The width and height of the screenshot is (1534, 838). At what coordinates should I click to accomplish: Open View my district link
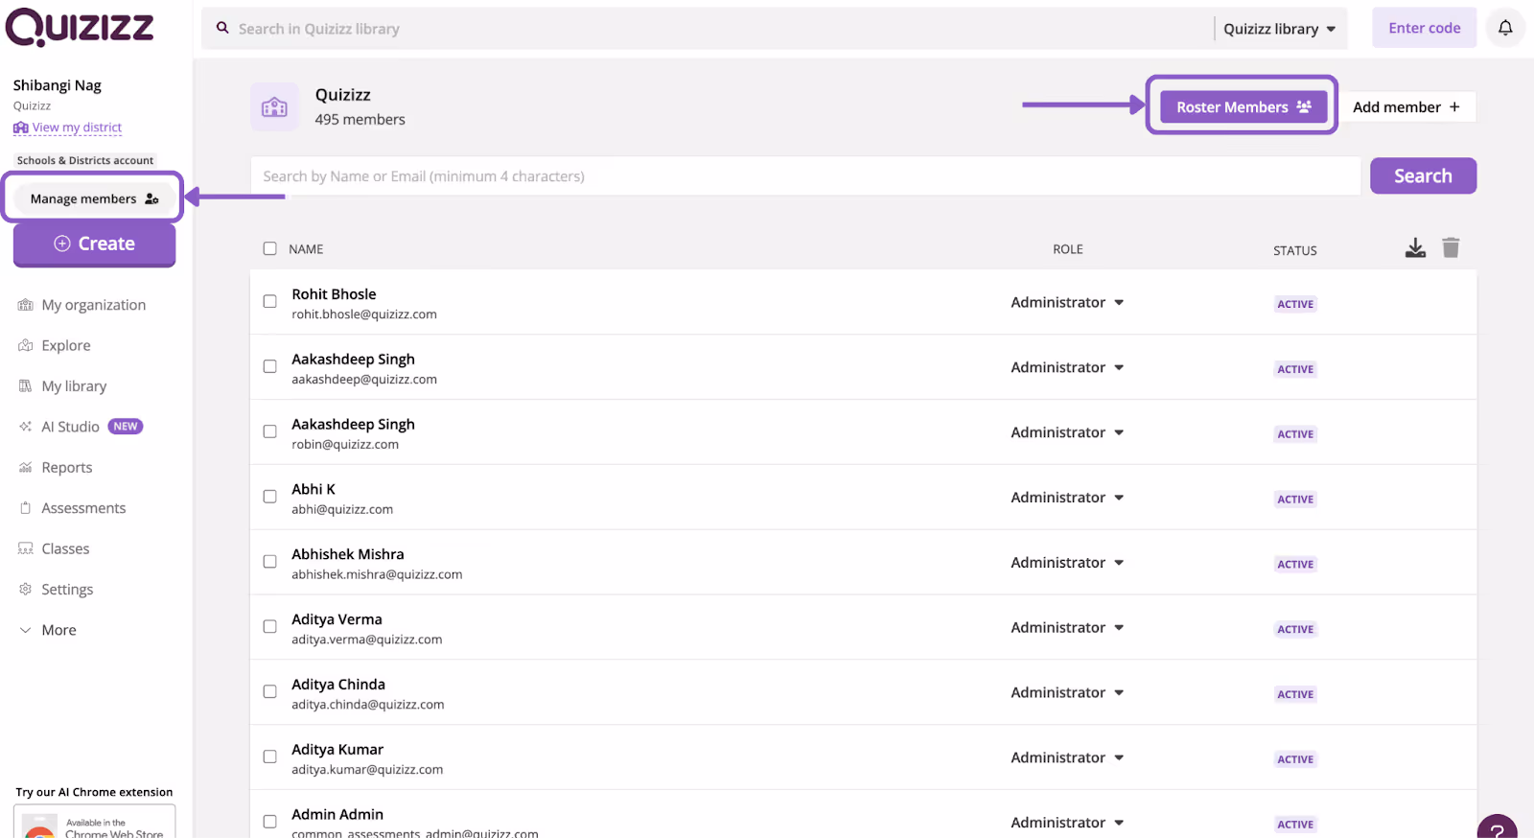(x=68, y=127)
